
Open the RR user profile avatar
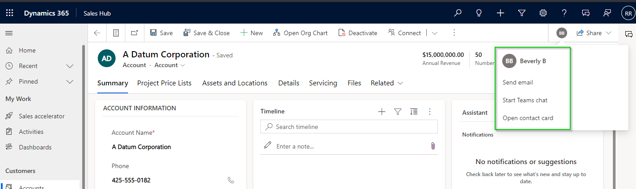[628, 13]
